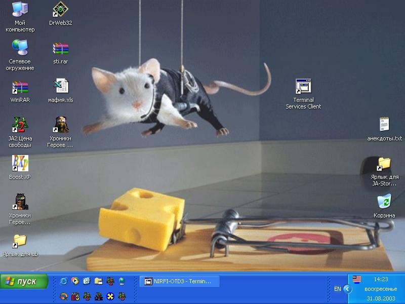Select the мафия.xls spreadsheet file
This screenshot has height=304, width=405.
click(x=61, y=87)
